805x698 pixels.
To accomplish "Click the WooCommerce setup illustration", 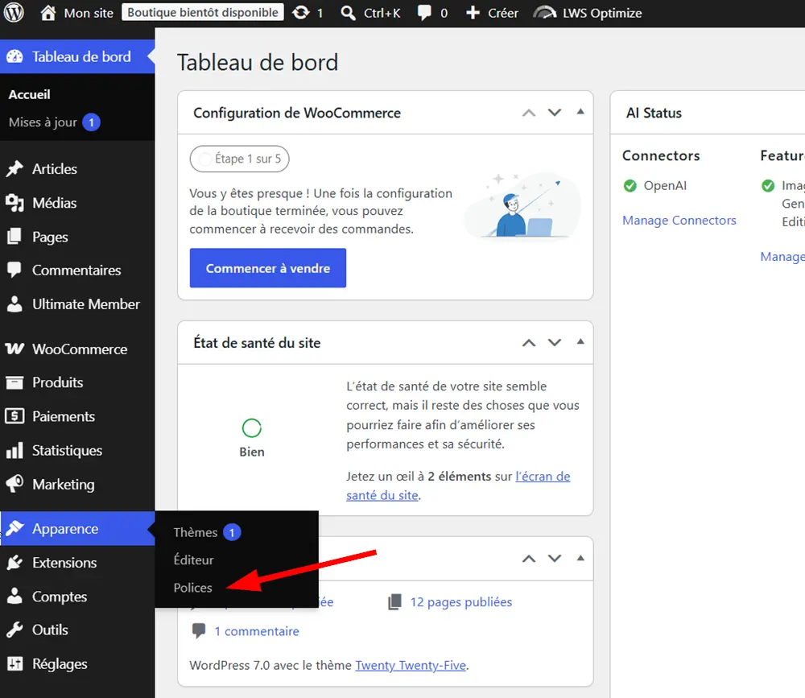I will pos(522,206).
